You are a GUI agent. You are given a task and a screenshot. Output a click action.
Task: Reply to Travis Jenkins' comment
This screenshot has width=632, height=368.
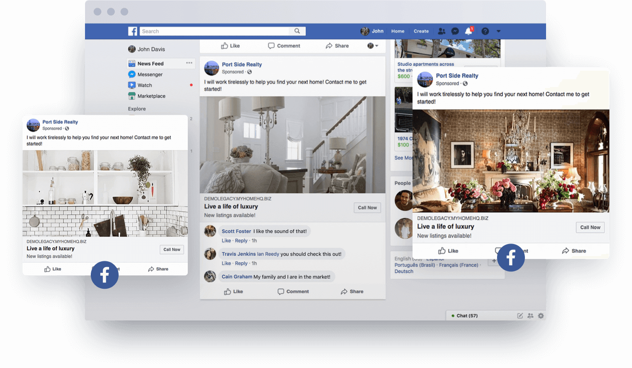coord(241,263)
